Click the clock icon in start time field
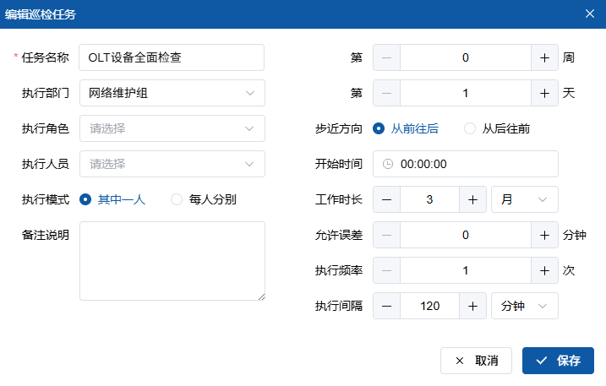606x386 pixels. 388,164
